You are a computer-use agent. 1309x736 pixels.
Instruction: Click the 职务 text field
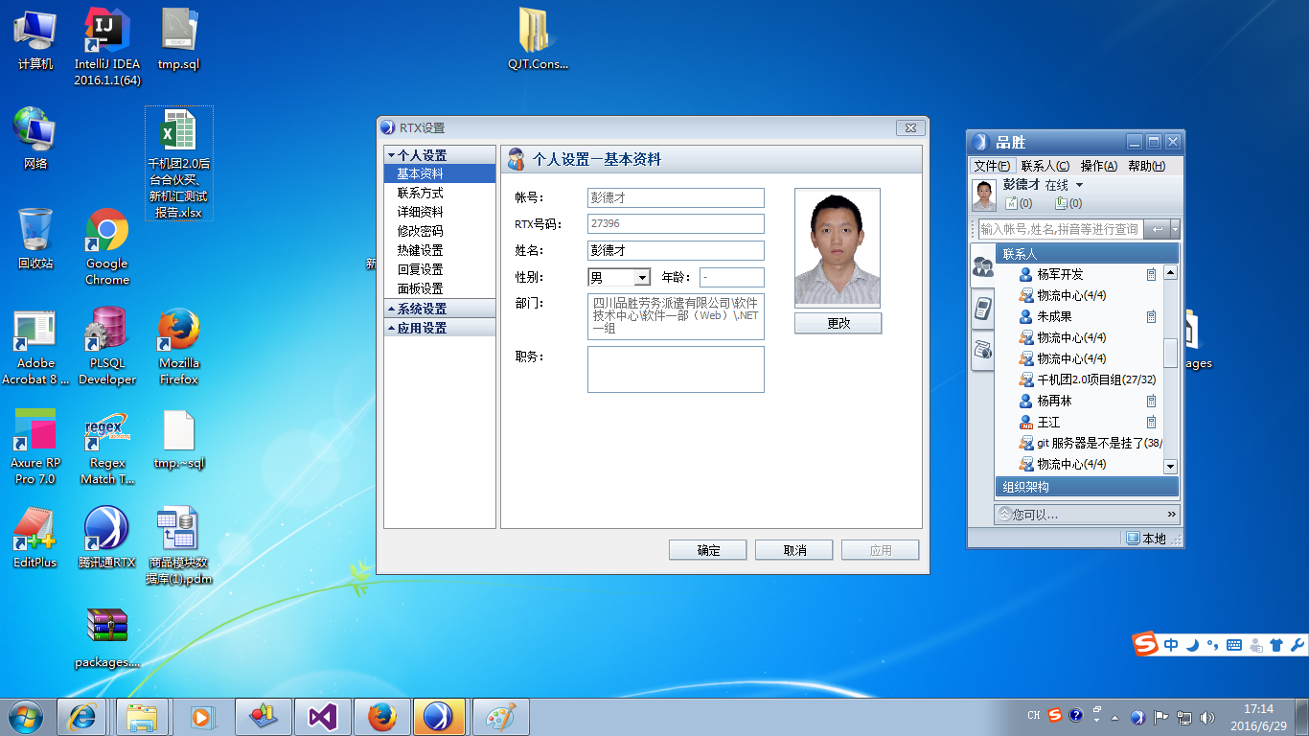coord(676,370)
